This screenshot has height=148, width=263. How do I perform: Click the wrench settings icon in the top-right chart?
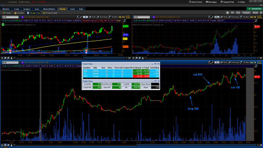tap(212, 17)
